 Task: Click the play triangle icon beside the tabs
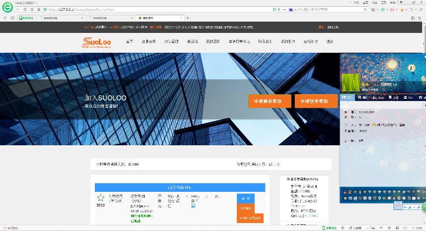point(5,18)
